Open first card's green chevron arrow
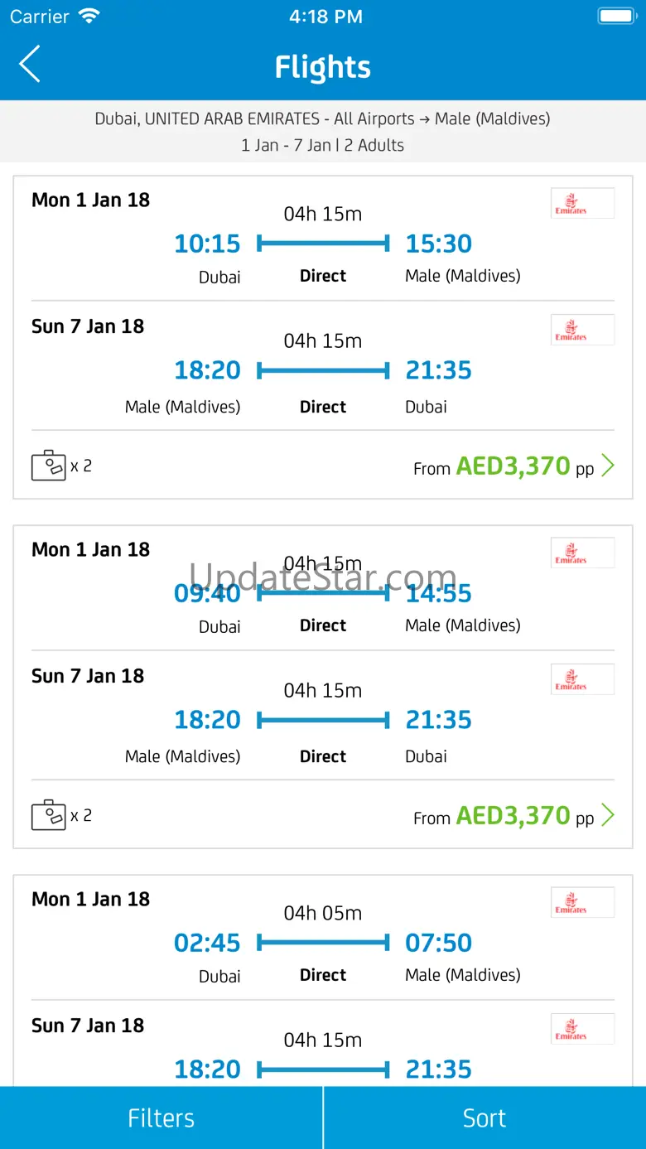The width and height of the screenshot is (646, 1149). 608,466
